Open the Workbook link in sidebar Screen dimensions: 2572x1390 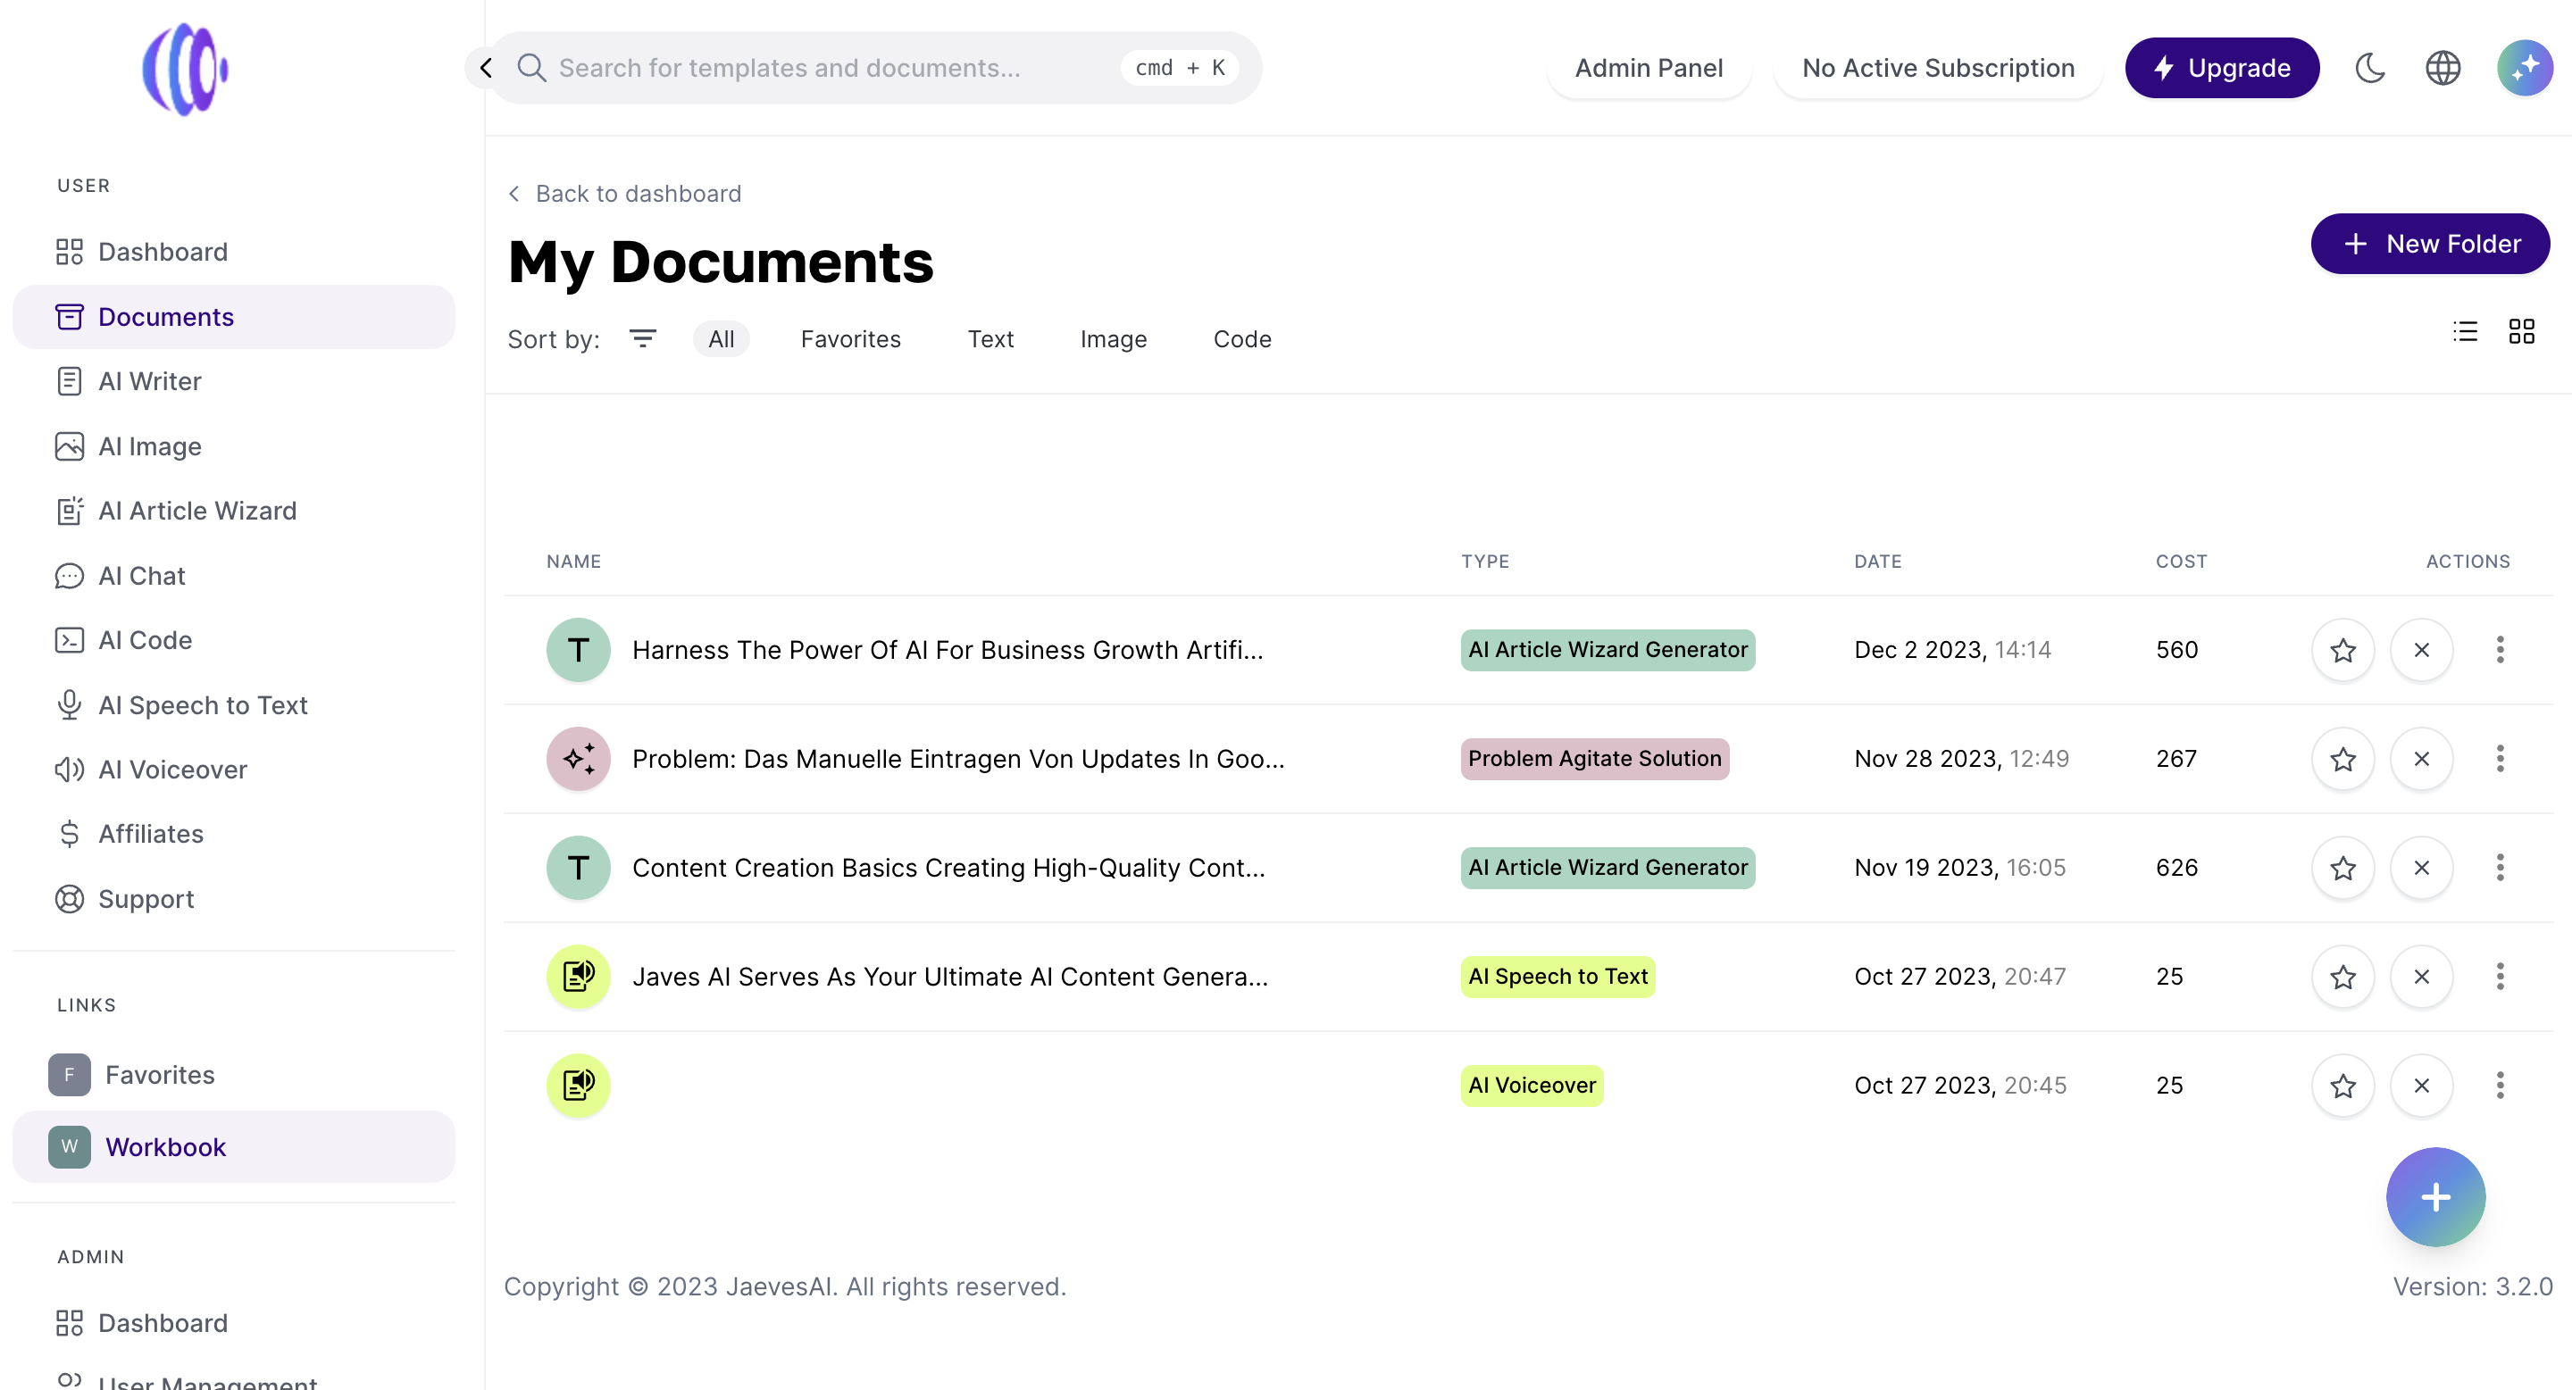234,1146
